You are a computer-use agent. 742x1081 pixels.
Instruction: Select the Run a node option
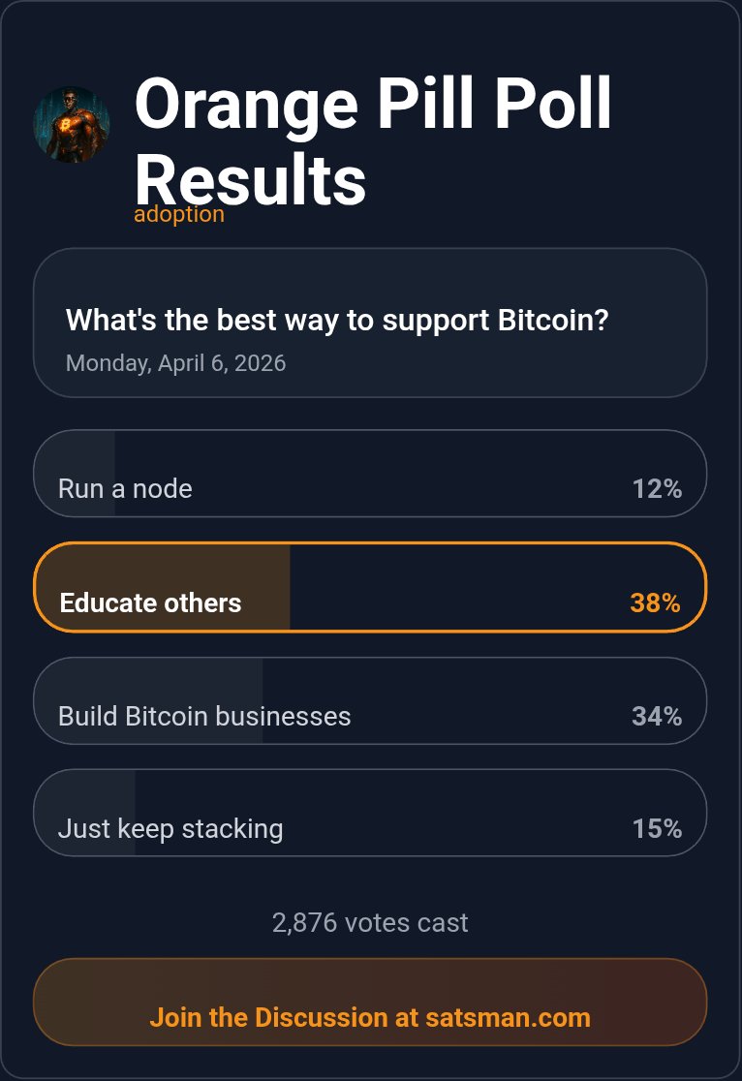(125, 488)
